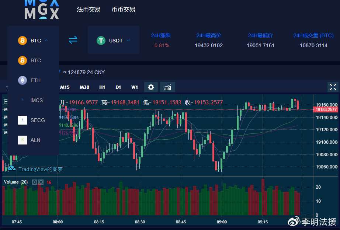Remove the Volume indicator with X
The height and width of the screenshot is (230, 340).
pyautogui.click(x=41, y=182)
